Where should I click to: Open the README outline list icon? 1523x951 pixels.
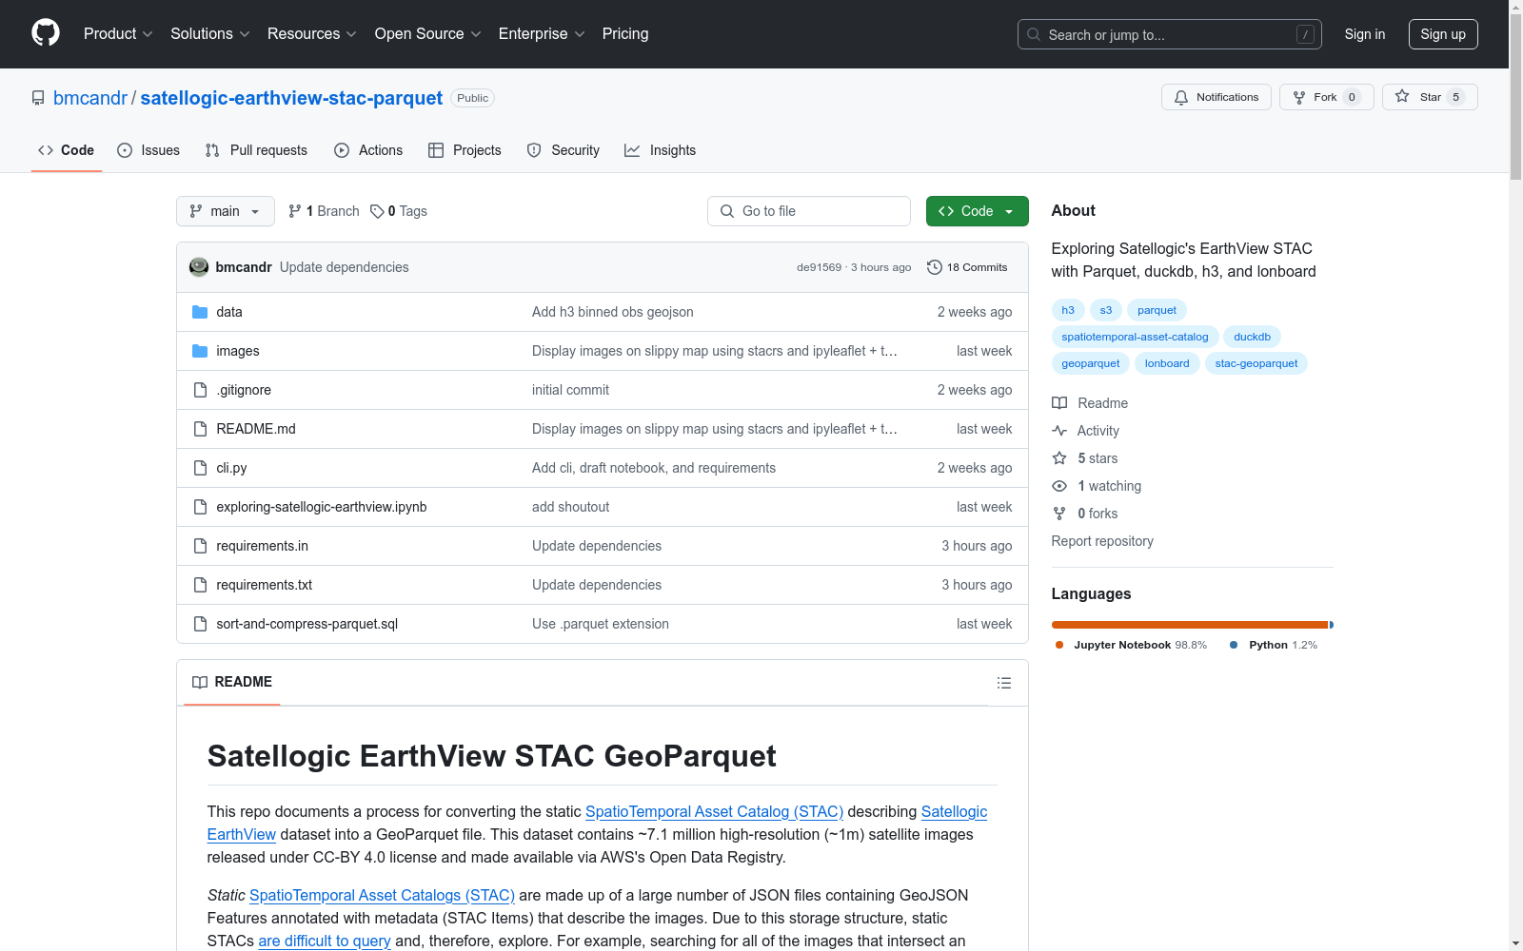click(x=1004, y=683)
